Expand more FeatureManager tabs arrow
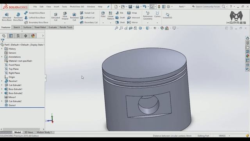The height and width of the screenshot is (141, 250). pos(43,36)
